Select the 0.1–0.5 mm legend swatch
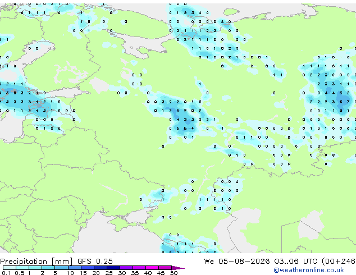 (x=10, y=268)
